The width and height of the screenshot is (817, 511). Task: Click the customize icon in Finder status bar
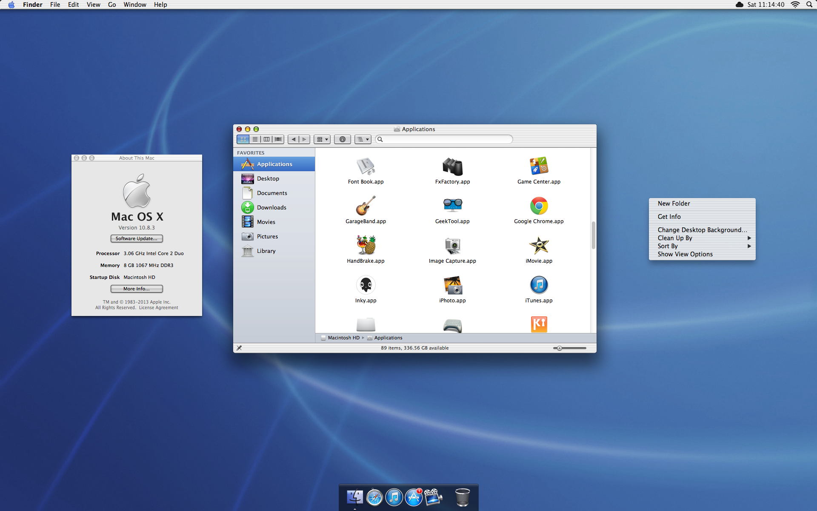[x=239, y=348]
